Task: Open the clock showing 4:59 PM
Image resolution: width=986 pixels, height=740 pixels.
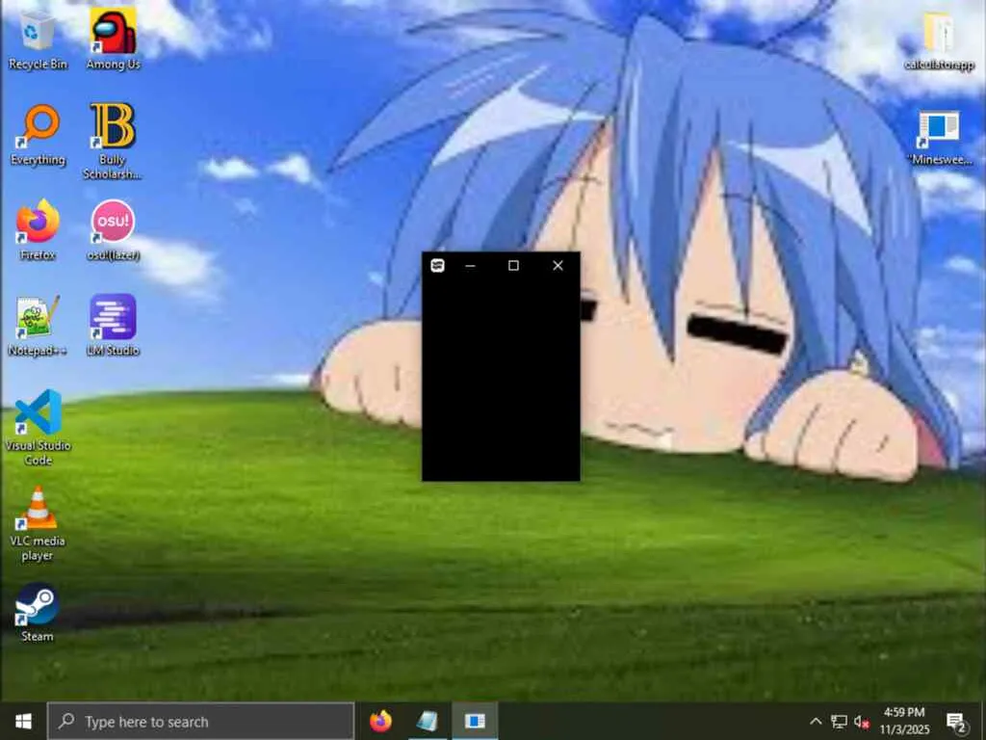Action: click(904, 721)
